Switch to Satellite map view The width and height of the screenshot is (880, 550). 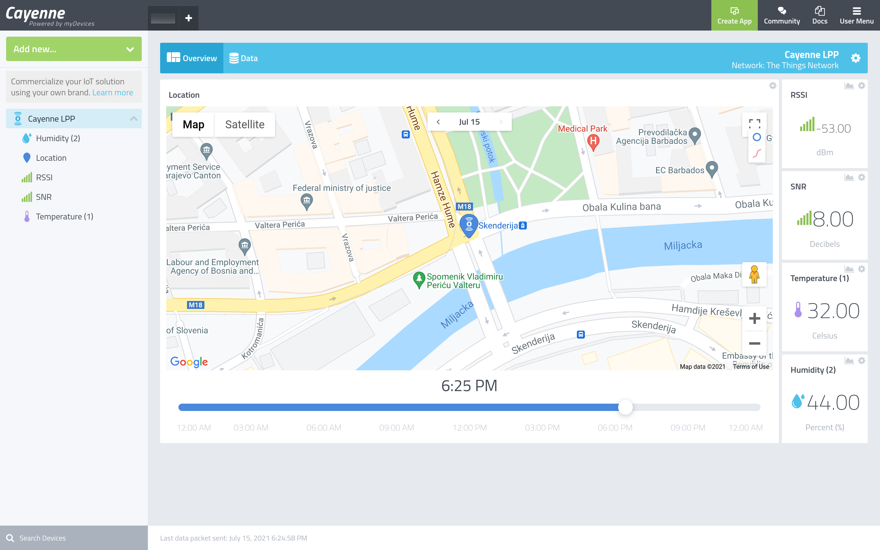[x=245, y=124]
